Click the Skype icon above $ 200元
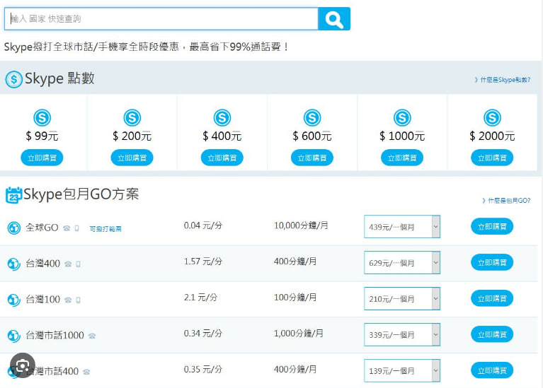Screen dimensions: 543x388 click(x=132, y=117)
